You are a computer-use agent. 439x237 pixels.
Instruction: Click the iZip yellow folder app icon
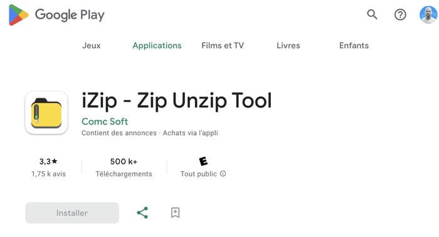point(46,113)
